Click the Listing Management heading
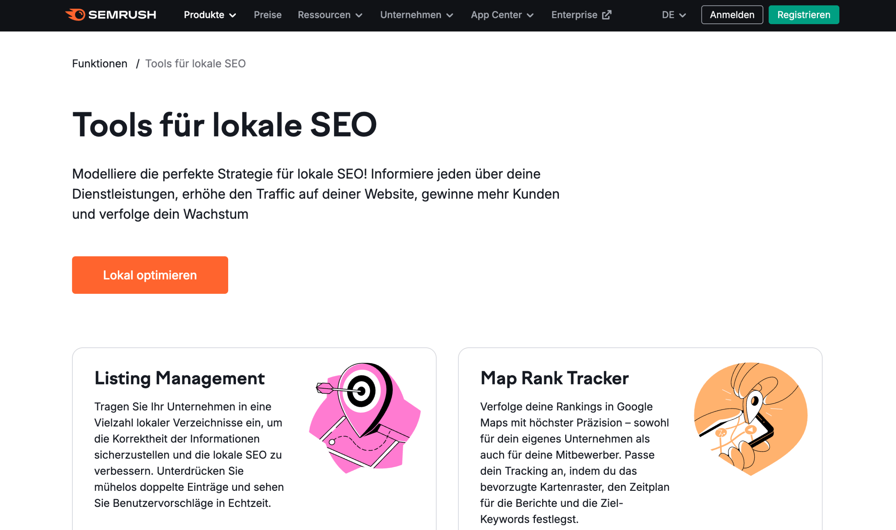This screenshot has width=896, height=530. click(x=179, y=378)
